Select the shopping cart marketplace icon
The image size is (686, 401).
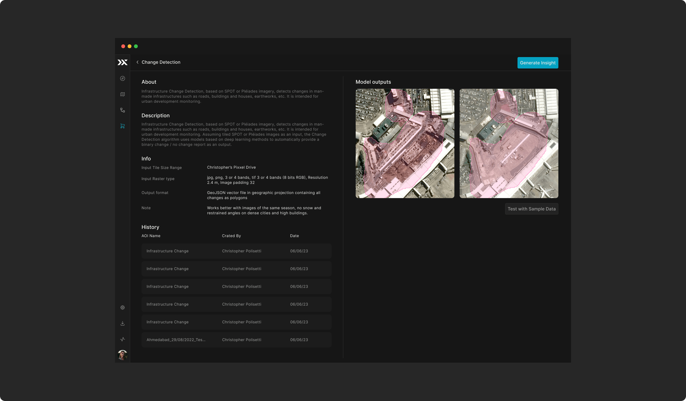[x=123, y=126]
